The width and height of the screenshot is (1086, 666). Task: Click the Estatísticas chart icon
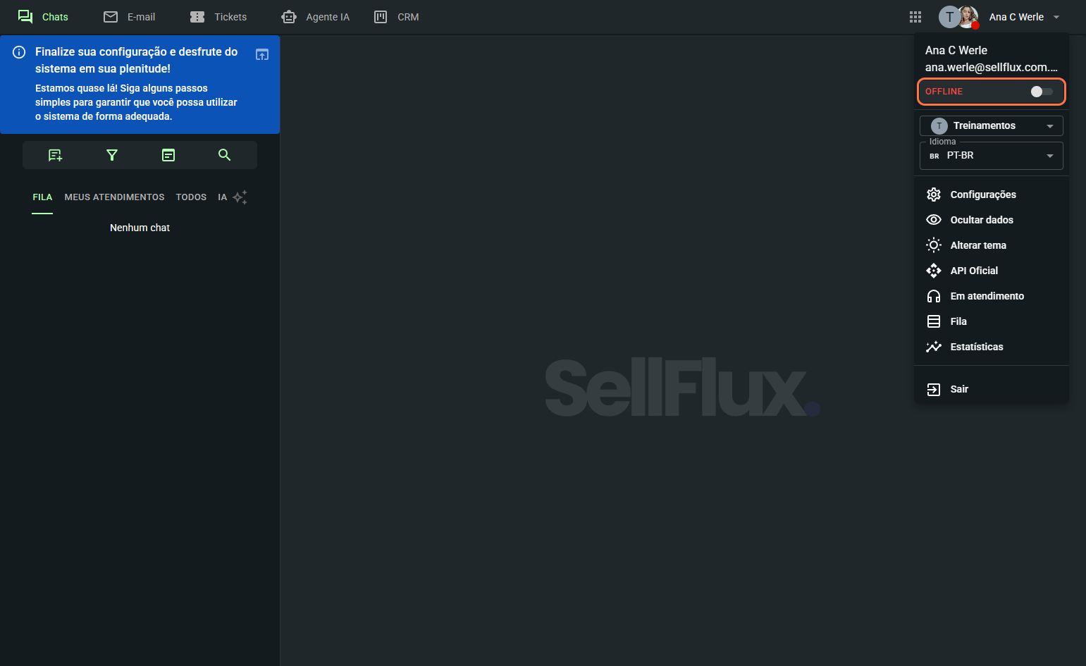tap(934, 347)
